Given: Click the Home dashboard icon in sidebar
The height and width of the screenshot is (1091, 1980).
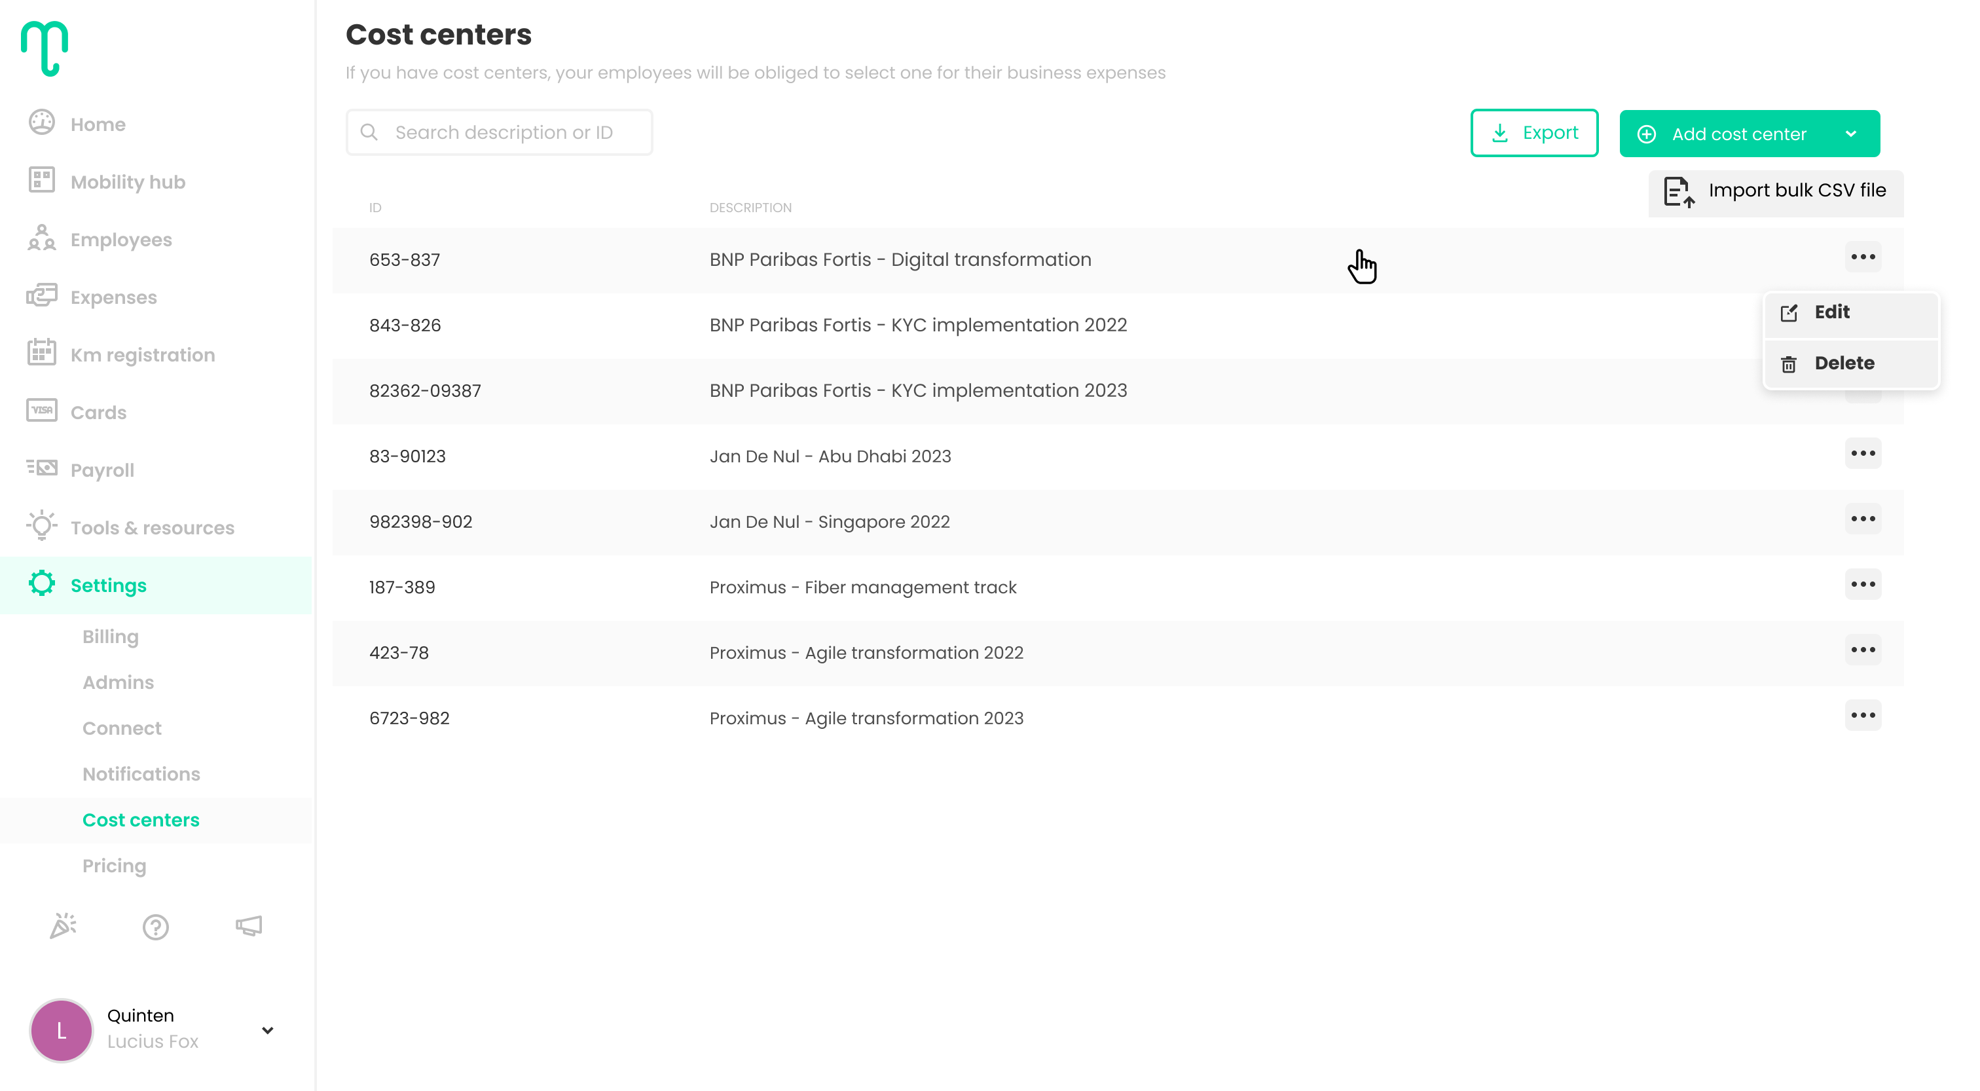Looking at the screenshot, I should click(x=41, y=123).
